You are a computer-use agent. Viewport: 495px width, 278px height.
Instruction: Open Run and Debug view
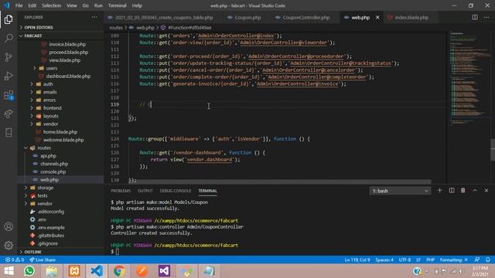(x=9, y=76)
